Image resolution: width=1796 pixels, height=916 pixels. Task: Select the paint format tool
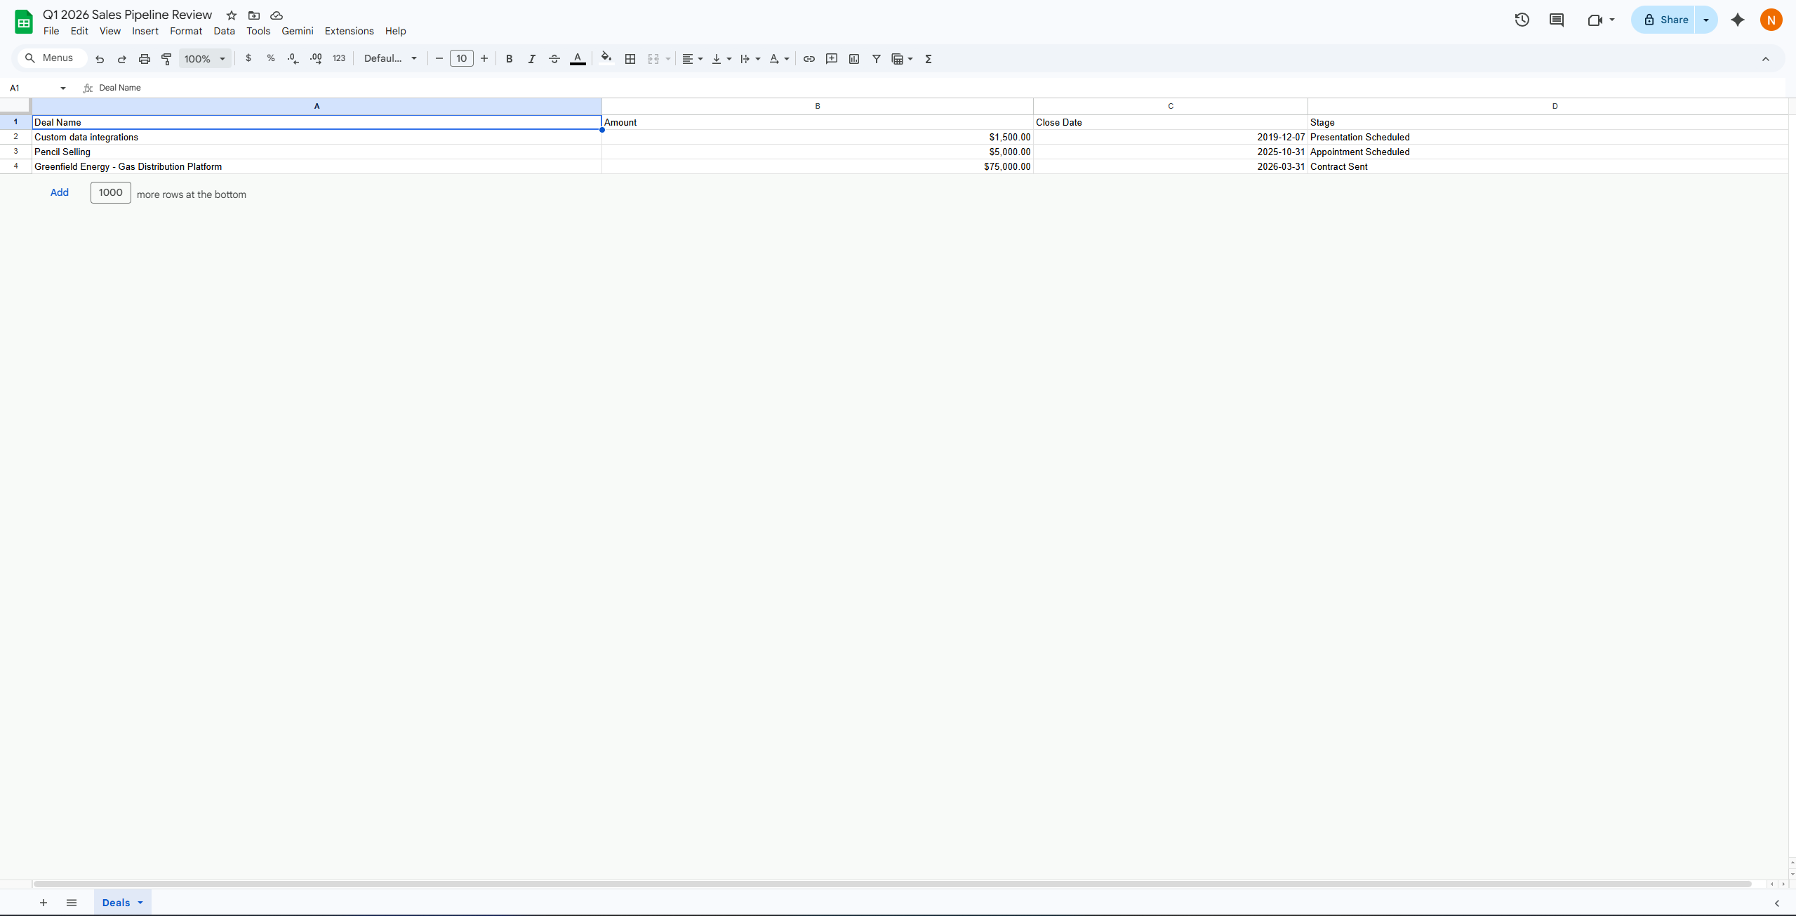(166, 59)
